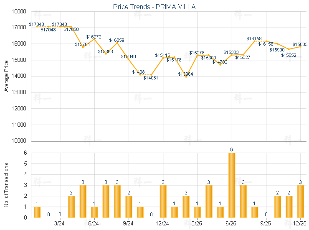Click the tallest bar showing 6 transactions
Viewport: 309px width, 230px height.
pyautogui.click(x=232, y=185)
